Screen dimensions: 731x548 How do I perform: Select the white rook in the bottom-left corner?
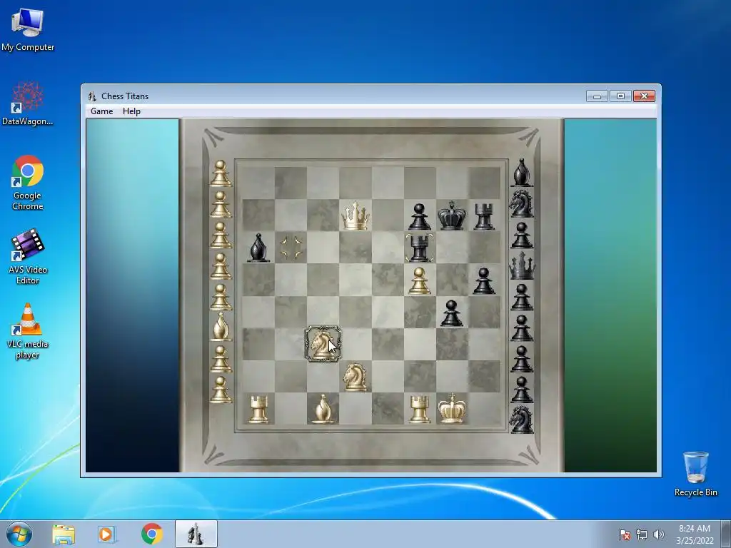point(258,409)
